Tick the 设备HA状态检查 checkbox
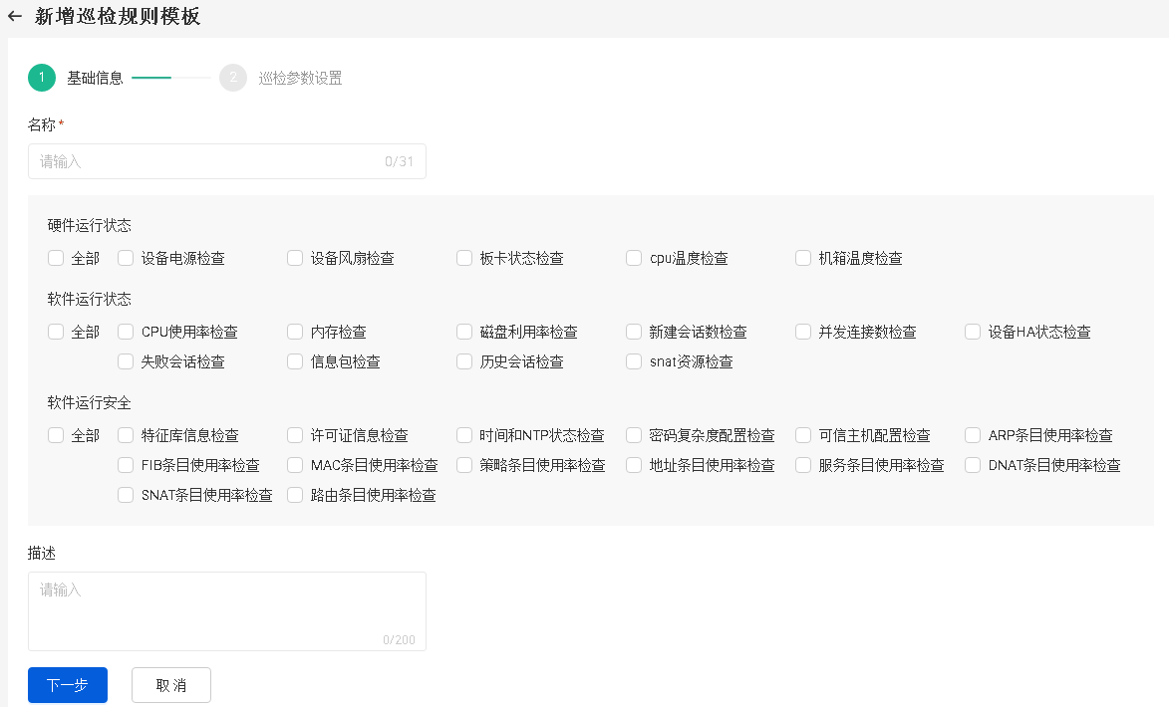This screenshot has width=1169, height=707. [973, 333]
